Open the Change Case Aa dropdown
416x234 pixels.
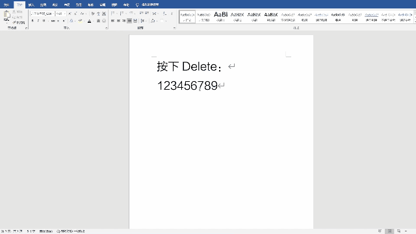(x=83, y=14)
